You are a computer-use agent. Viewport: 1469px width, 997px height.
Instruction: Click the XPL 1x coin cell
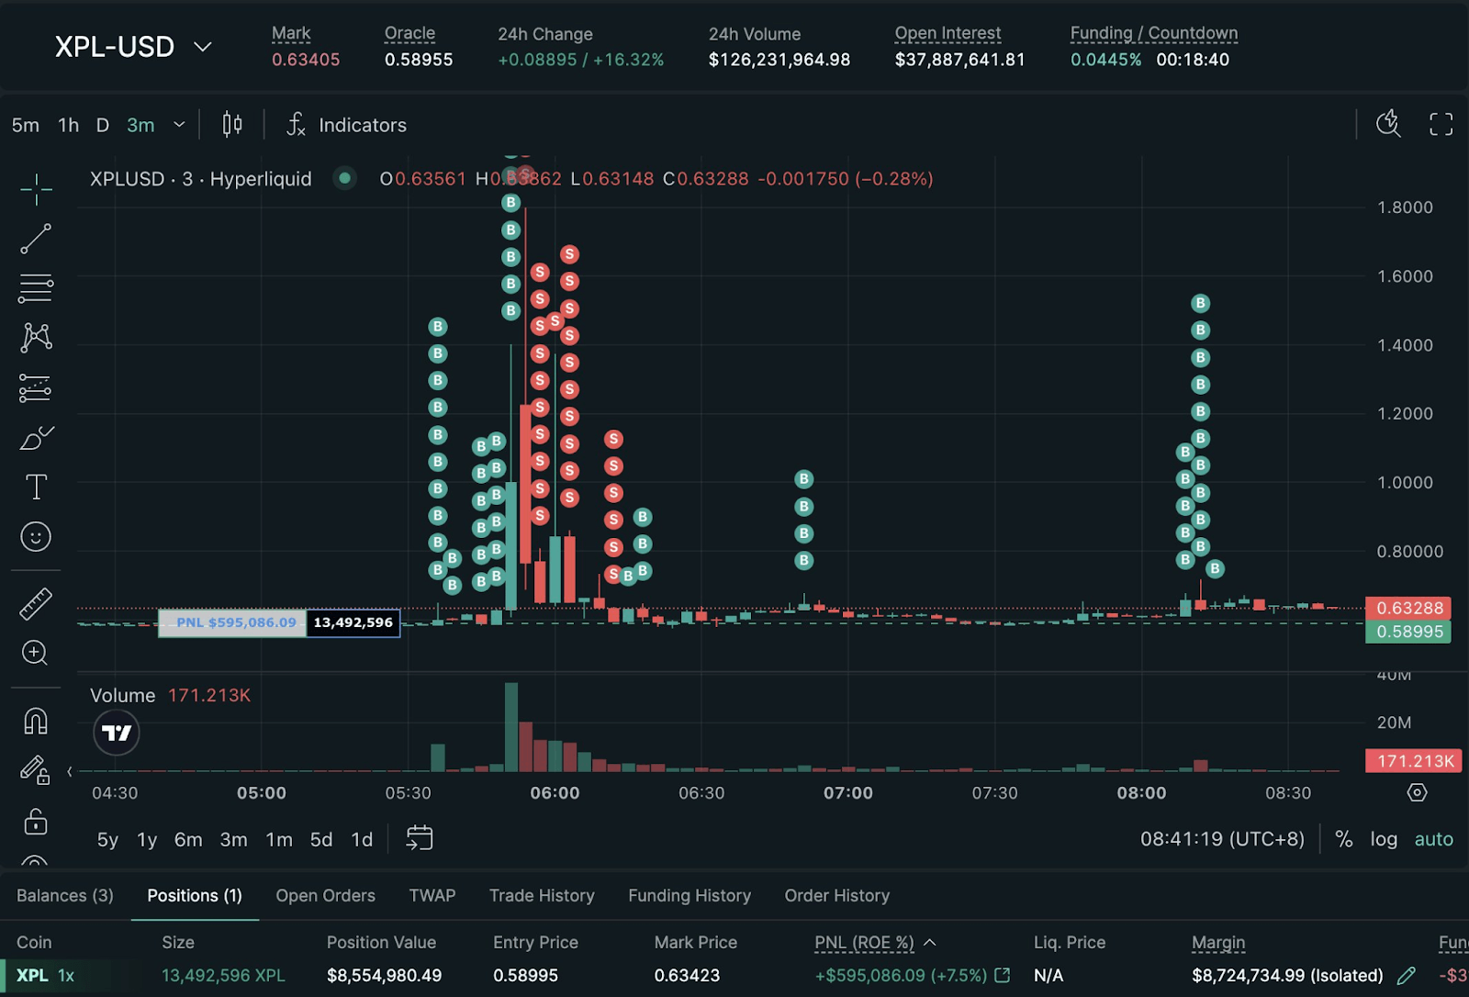[45, 975]
